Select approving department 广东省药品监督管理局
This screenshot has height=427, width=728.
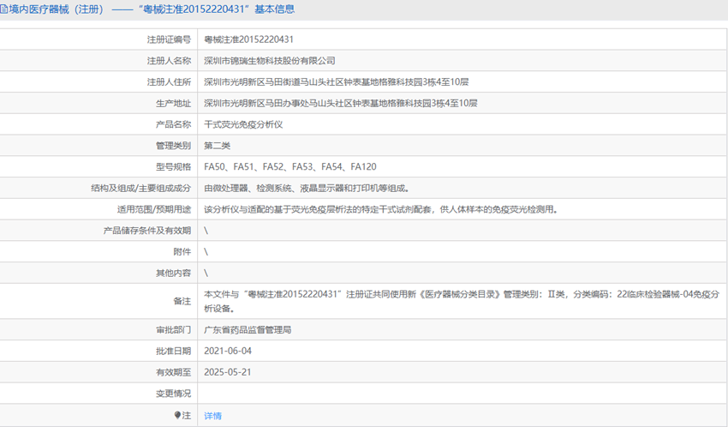pyautogui.click(x=248, y=330)
